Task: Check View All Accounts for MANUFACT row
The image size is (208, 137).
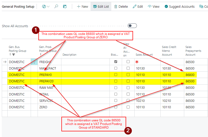Action: pyautogui.click(x=128, y=68)
